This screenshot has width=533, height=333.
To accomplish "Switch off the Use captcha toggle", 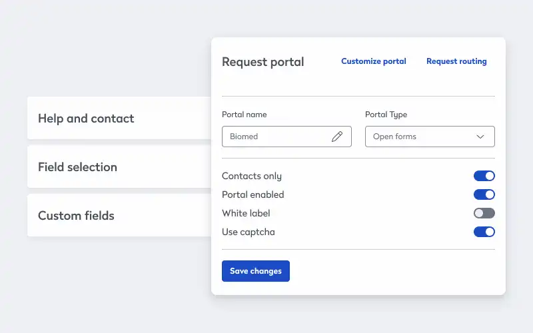I will (x=484, y=232).
